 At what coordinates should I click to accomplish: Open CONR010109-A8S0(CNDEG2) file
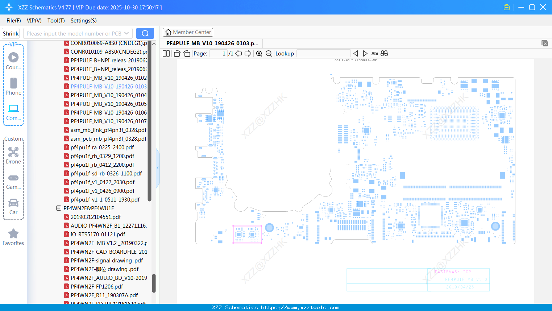[109, 52]
